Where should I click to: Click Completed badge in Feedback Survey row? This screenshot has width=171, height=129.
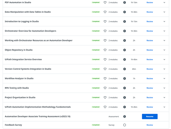coord(96,125)
